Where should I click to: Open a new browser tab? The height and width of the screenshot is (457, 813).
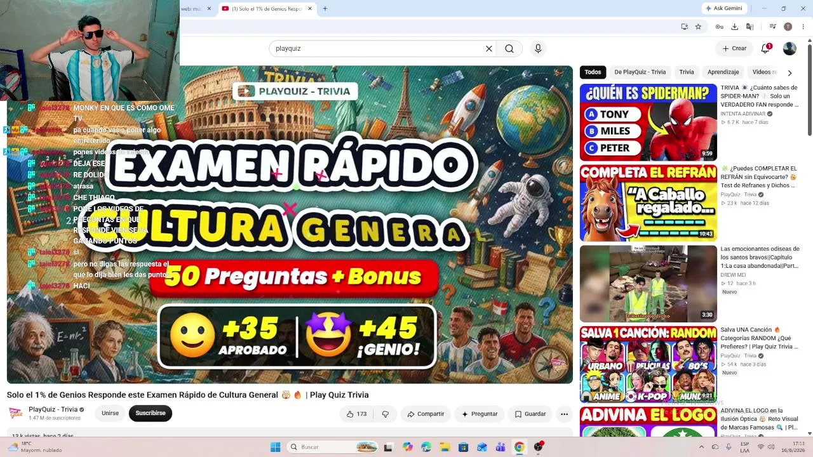tap(325, 9)
